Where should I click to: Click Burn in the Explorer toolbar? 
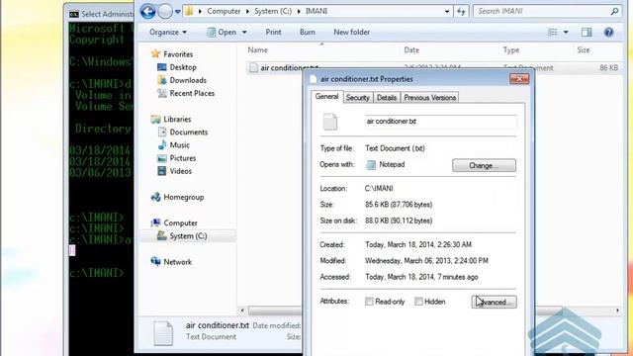308,32
